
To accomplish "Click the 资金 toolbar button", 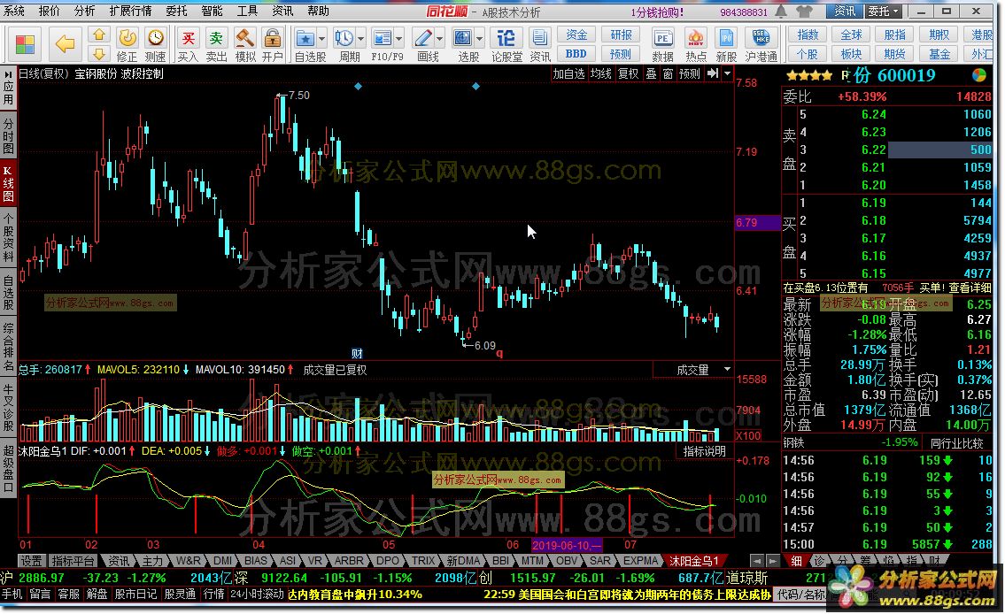I will pos(576,35).
